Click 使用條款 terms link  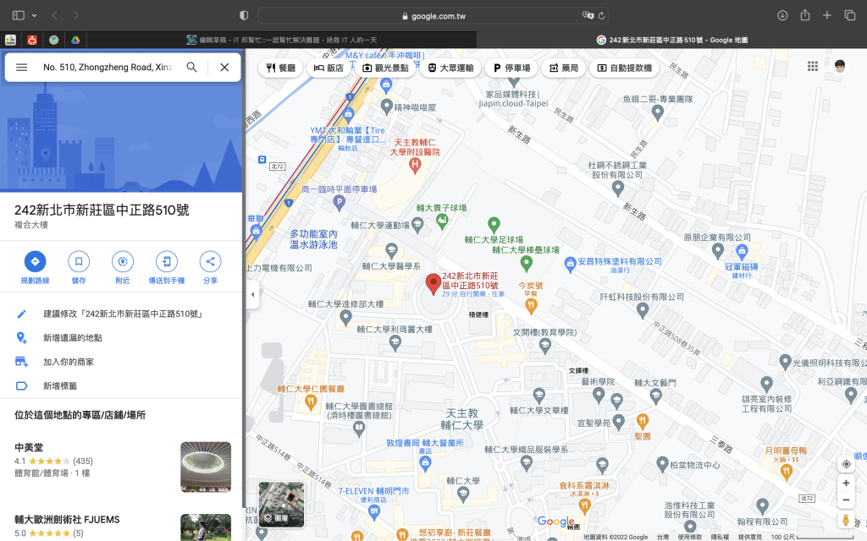pos(689,537)
